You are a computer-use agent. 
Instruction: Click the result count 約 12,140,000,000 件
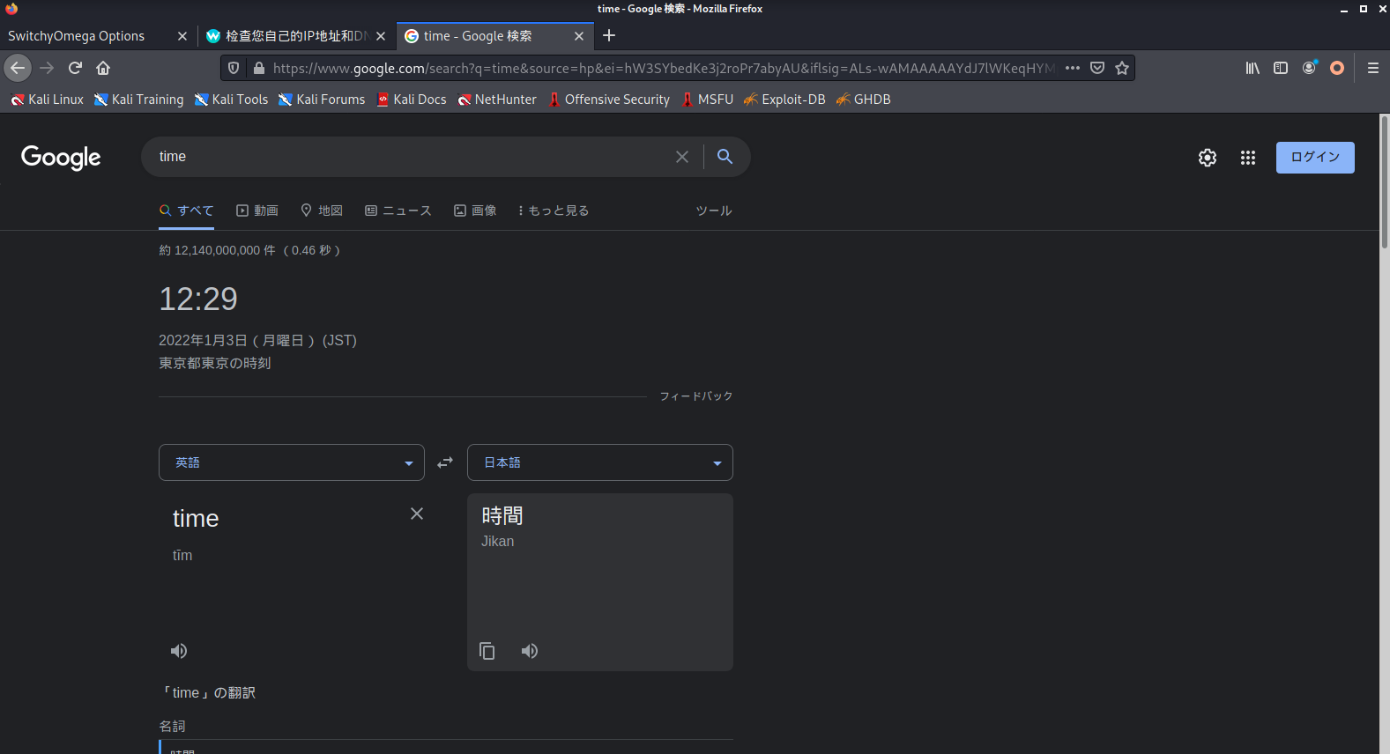217,250
